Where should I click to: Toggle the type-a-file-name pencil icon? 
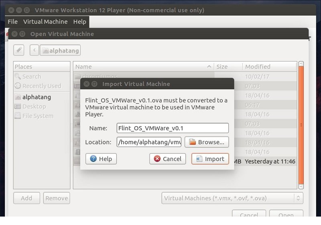(19, 50)
